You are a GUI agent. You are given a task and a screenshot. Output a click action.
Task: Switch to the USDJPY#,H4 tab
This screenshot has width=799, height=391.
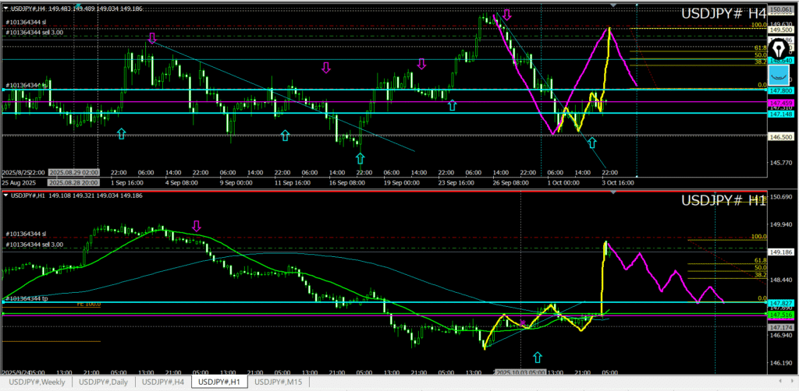pyautogui.click(x=163, y=382)
